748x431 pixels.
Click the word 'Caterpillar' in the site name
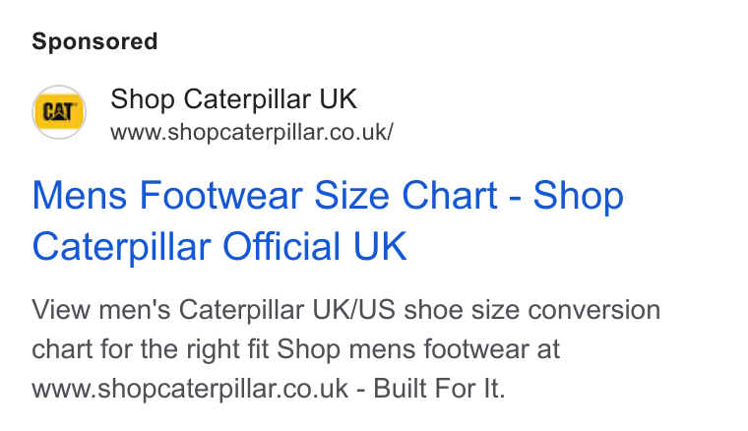[x=247, y=99]
